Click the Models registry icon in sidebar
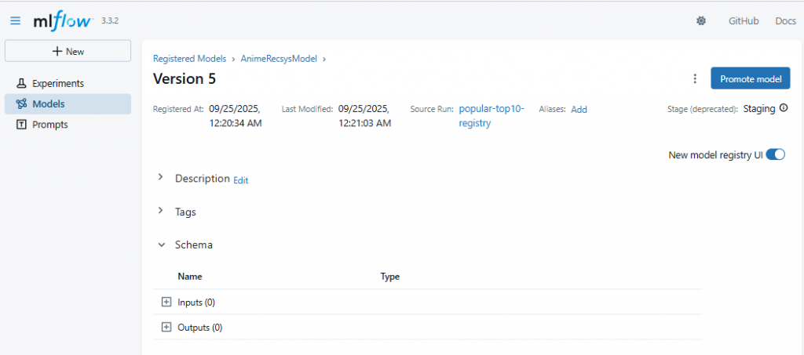 pos(21,104)
